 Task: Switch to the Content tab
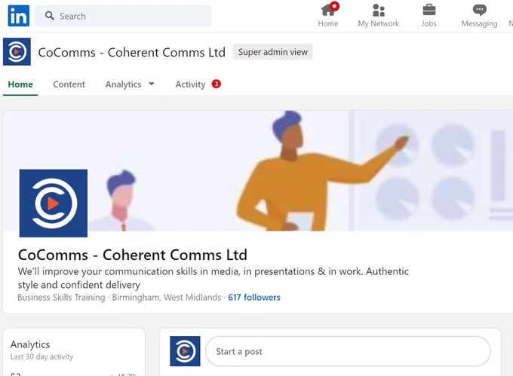[x=69, y=84]
